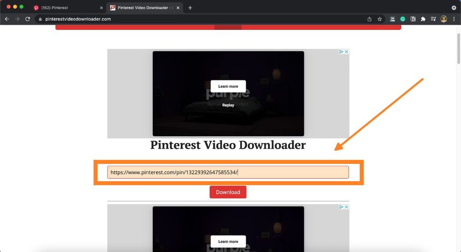Open AdChoices info on bottom ad
The height and width of the screenshot is (252, 461).
point(341,207)
